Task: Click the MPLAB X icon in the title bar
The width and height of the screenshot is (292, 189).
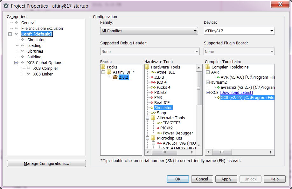Action: click(x=6, y=6)
